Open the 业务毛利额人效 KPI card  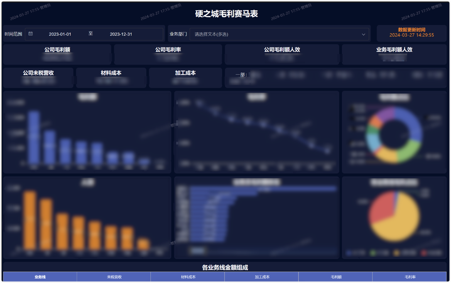coord(394,54)
